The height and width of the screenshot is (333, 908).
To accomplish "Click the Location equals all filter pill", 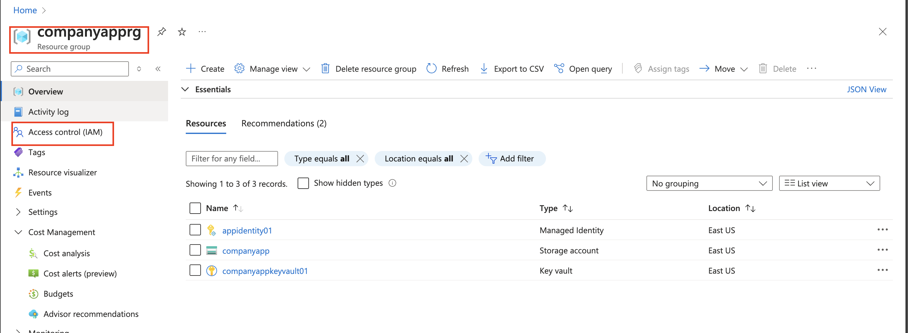I will [x=419, y=159].
